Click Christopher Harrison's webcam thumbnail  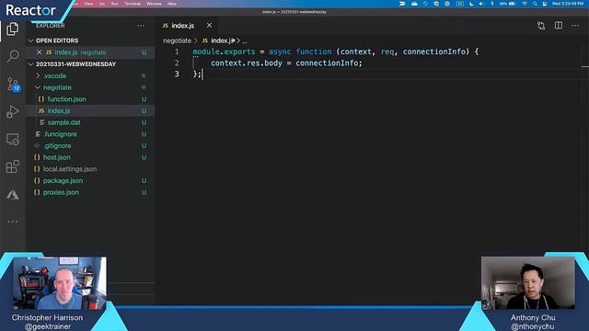click(x=60, y=283)
